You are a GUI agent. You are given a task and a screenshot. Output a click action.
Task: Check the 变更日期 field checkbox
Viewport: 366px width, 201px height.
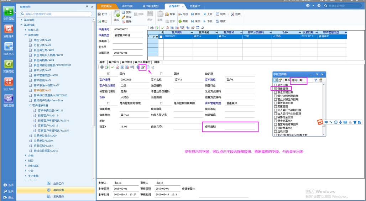click(276, 107)
